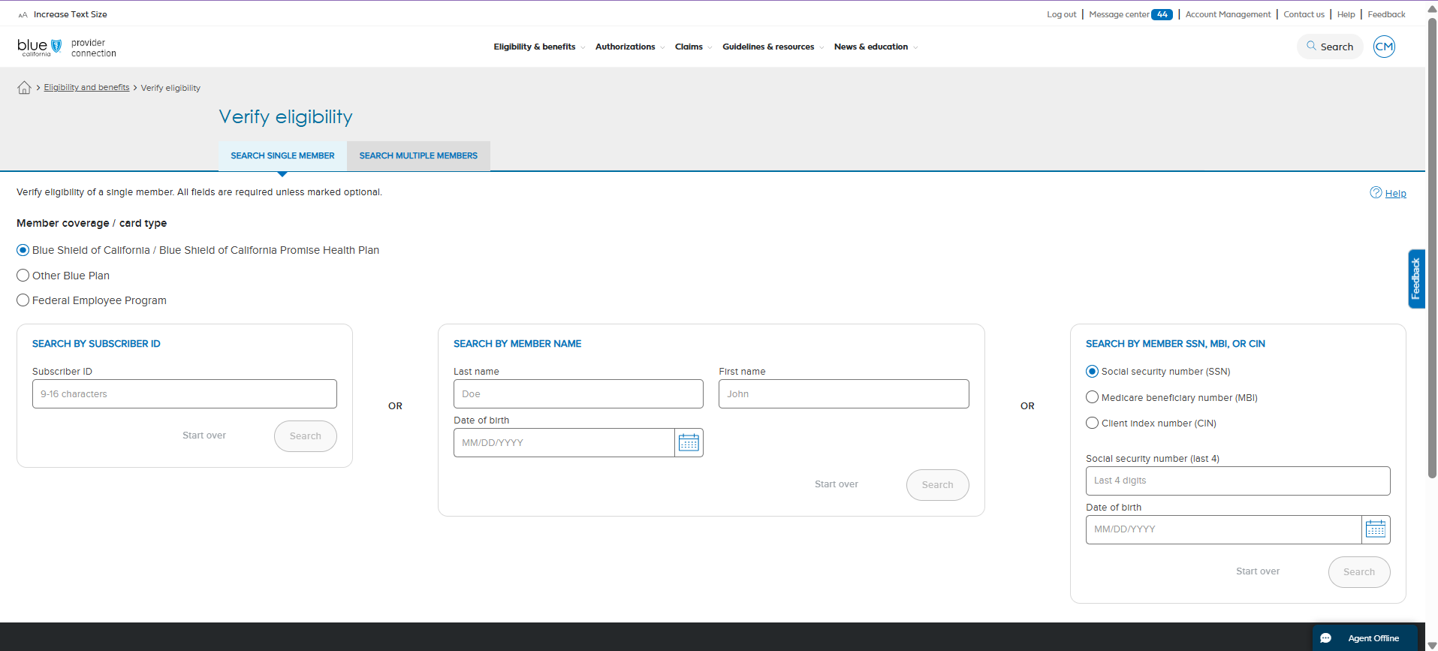Expand the Claims menu
This screenshot has height=651, width=1438.
(694, 47)
